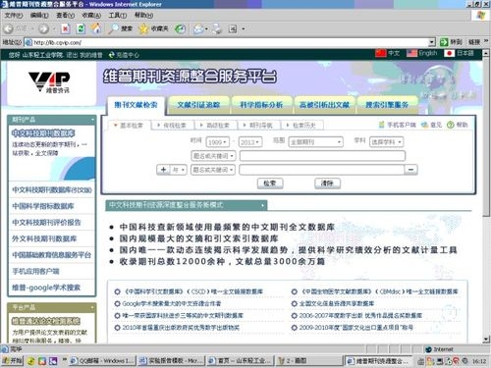Open 中文科技期刊评价报告 sidebar link

[46, 223]
